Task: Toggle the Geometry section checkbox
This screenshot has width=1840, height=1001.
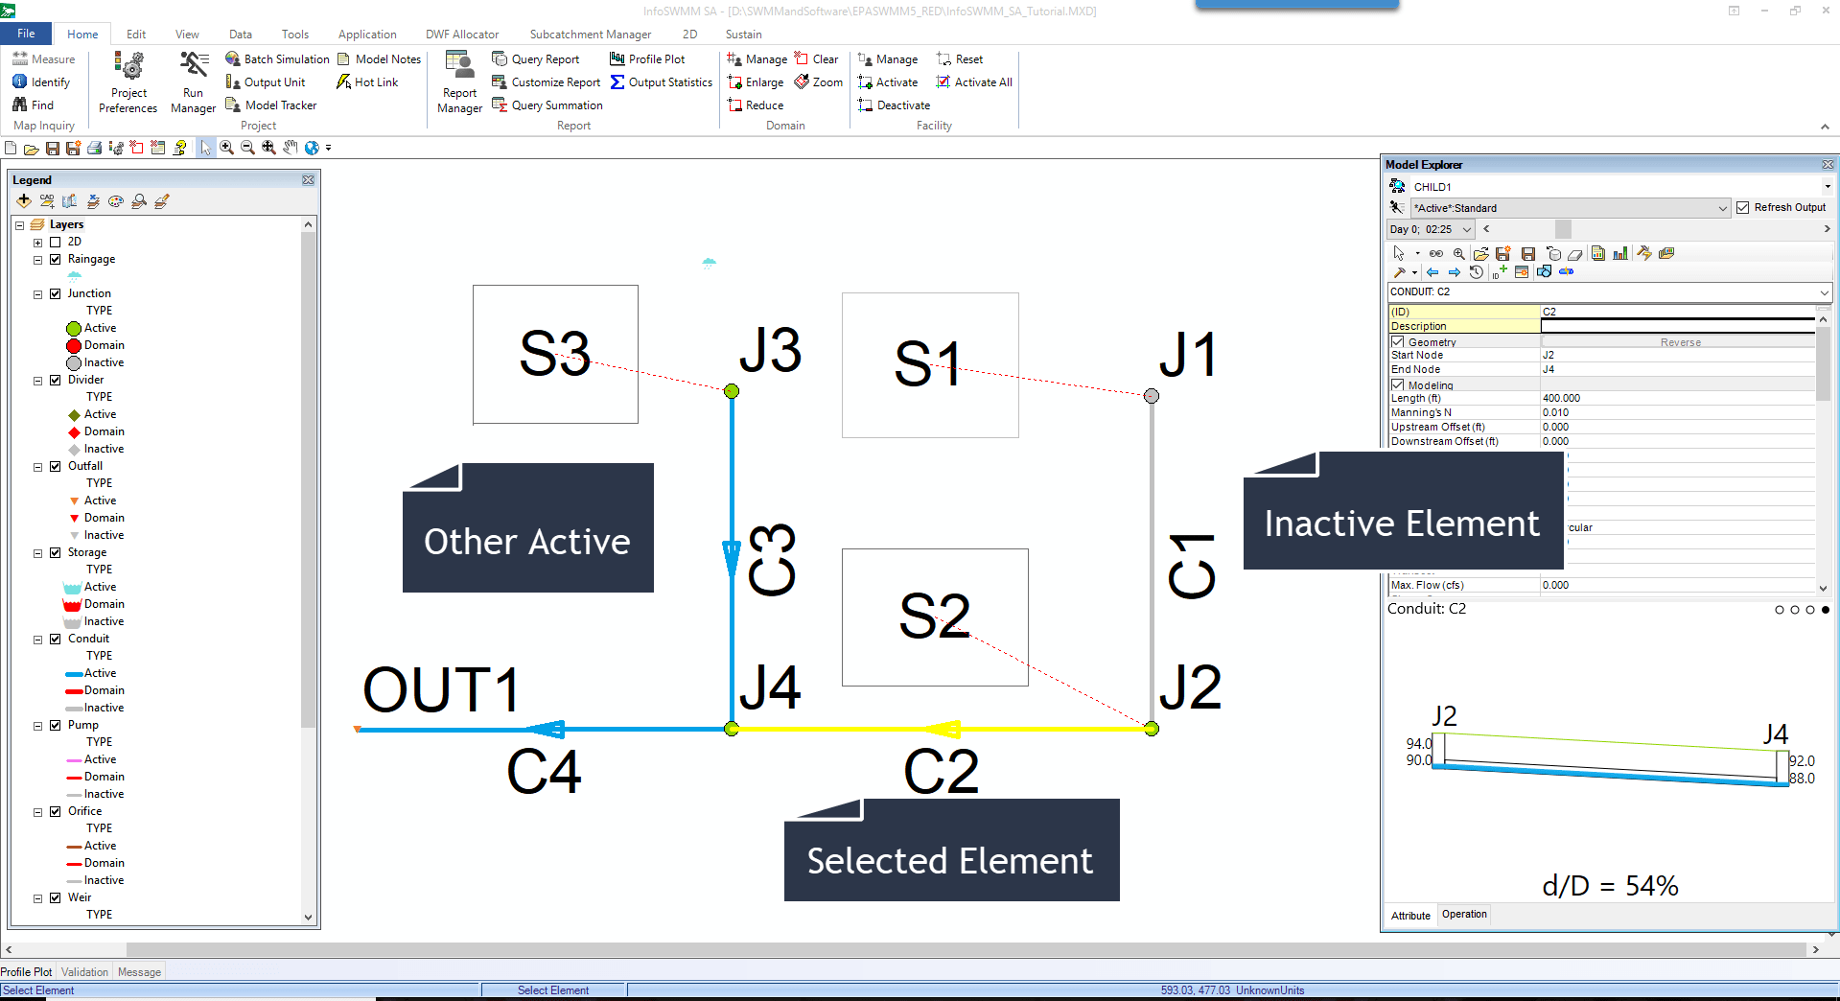Action: [1398, 341]
